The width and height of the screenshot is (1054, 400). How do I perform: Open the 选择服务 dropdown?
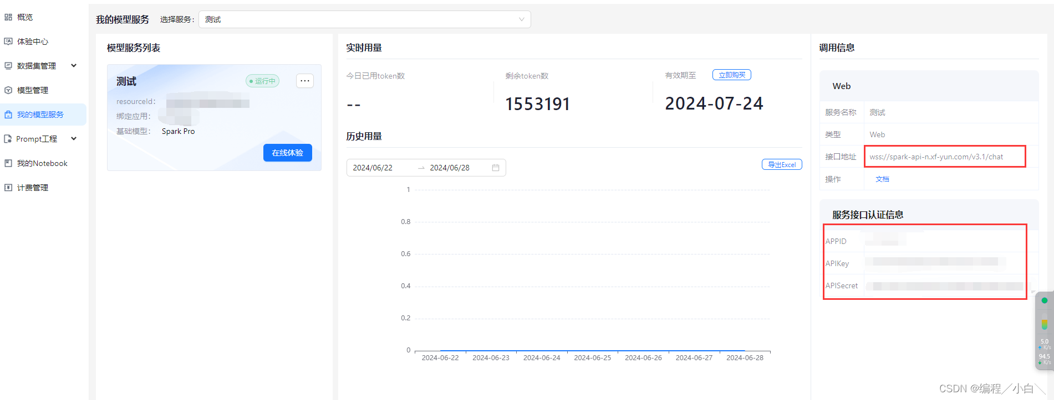click(365, 19)
